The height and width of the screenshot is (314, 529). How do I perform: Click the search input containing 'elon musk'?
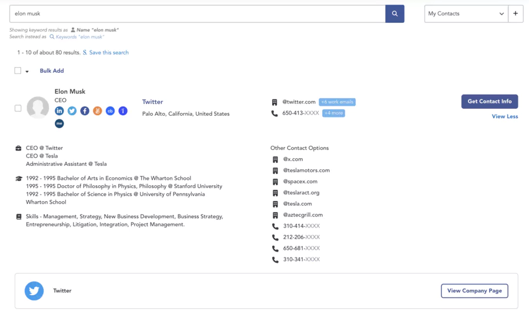[197, 14]
